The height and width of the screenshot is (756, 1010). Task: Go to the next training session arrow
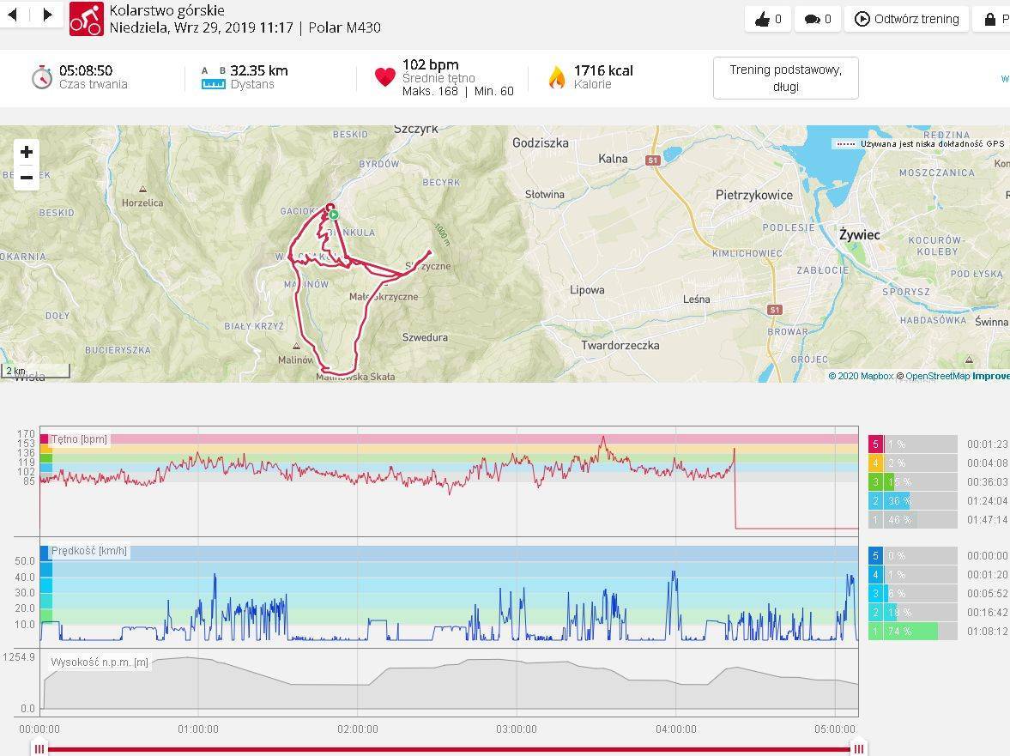point(47,15)
